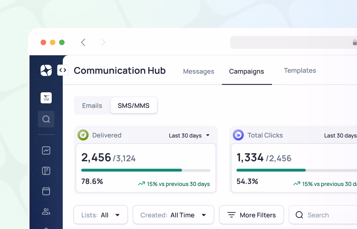Screen dimensions: 357x229
Task: Click the star app logo in sidebar
Action: (46, 70)
